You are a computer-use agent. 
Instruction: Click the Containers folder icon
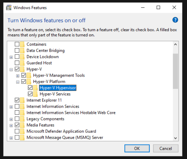coord(22,44)
